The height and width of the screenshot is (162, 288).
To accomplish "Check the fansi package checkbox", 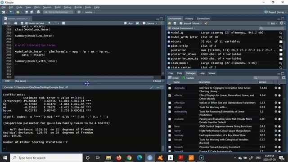I will (x=170, y=126).
